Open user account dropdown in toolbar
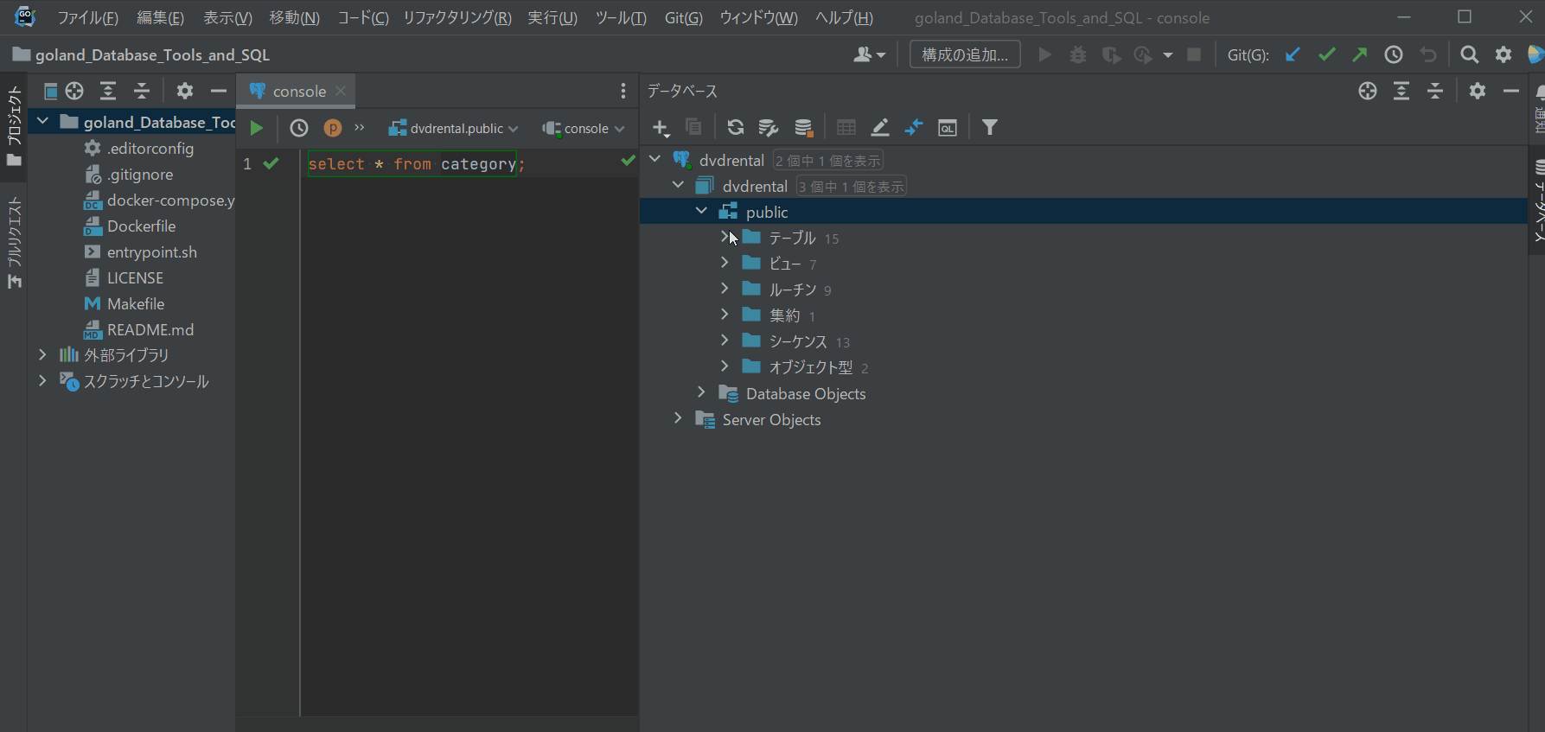This screenshot has width=1545, height=732. pos(869,54)
